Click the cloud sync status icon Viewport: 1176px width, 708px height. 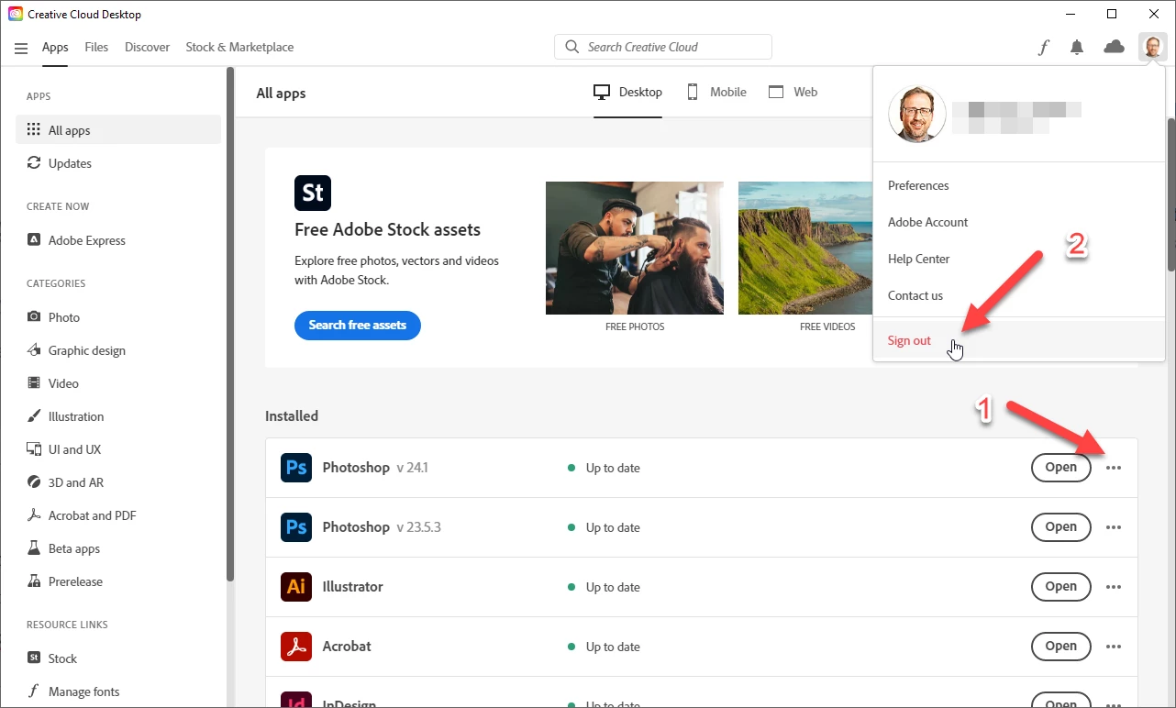tap(1114, 47)
